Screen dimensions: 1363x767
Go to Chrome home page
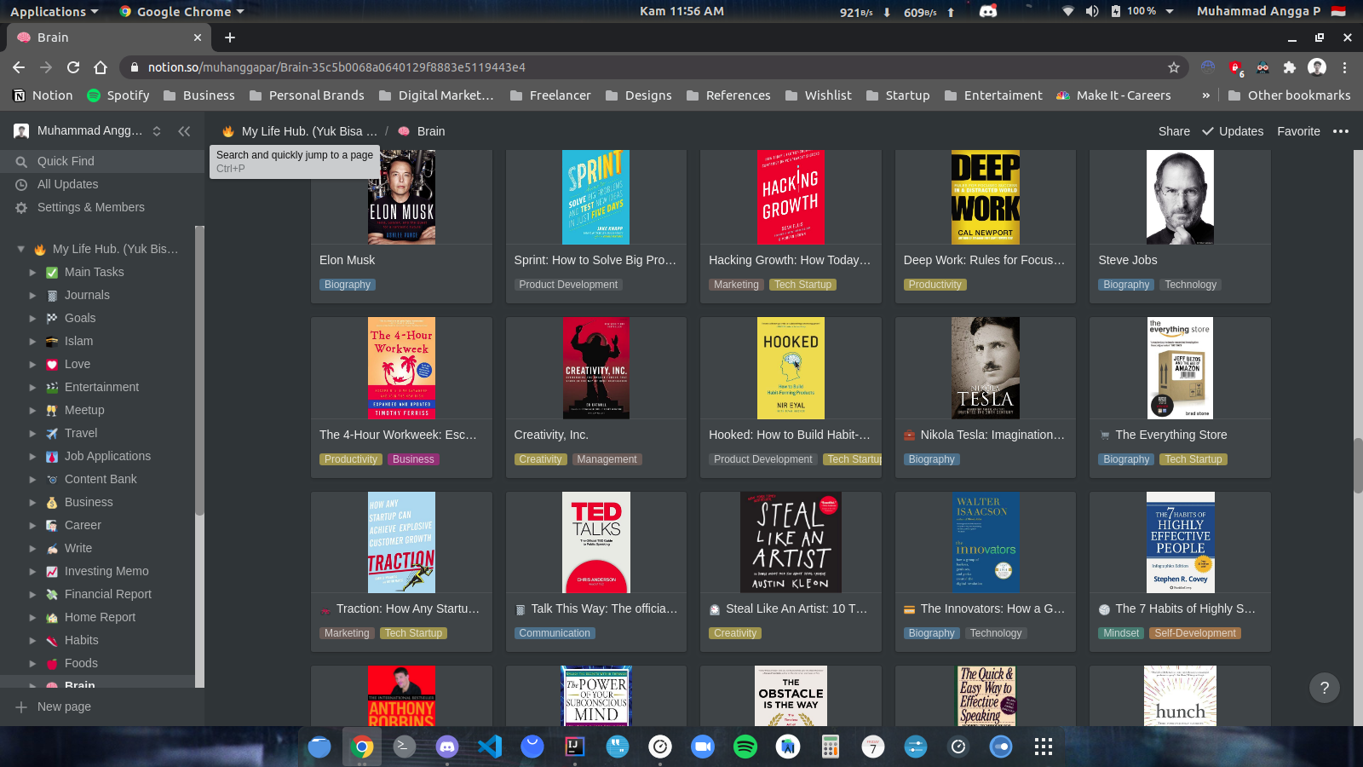pyautogui.click(x=101, y=67)
